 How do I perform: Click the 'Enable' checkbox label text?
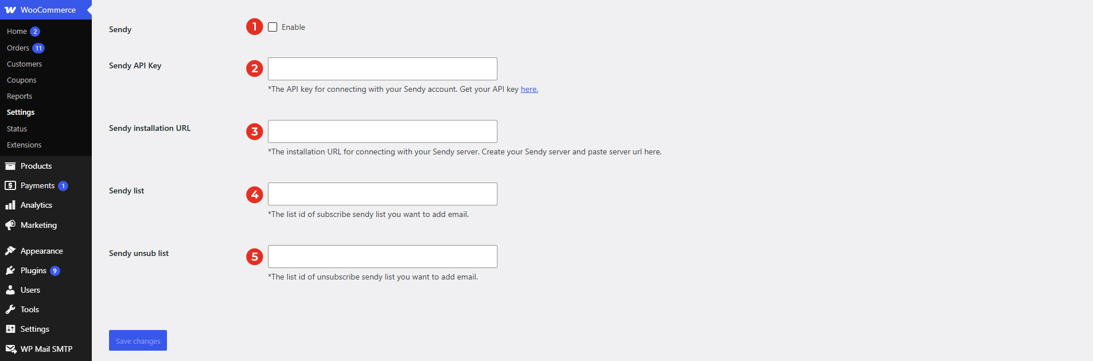tap(293, 27)
